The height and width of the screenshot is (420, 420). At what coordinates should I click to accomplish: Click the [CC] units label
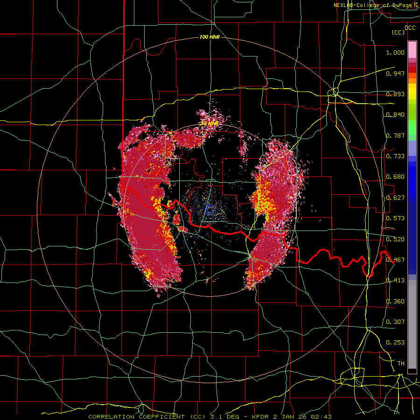pyautogui.click(x=399, y=32)
